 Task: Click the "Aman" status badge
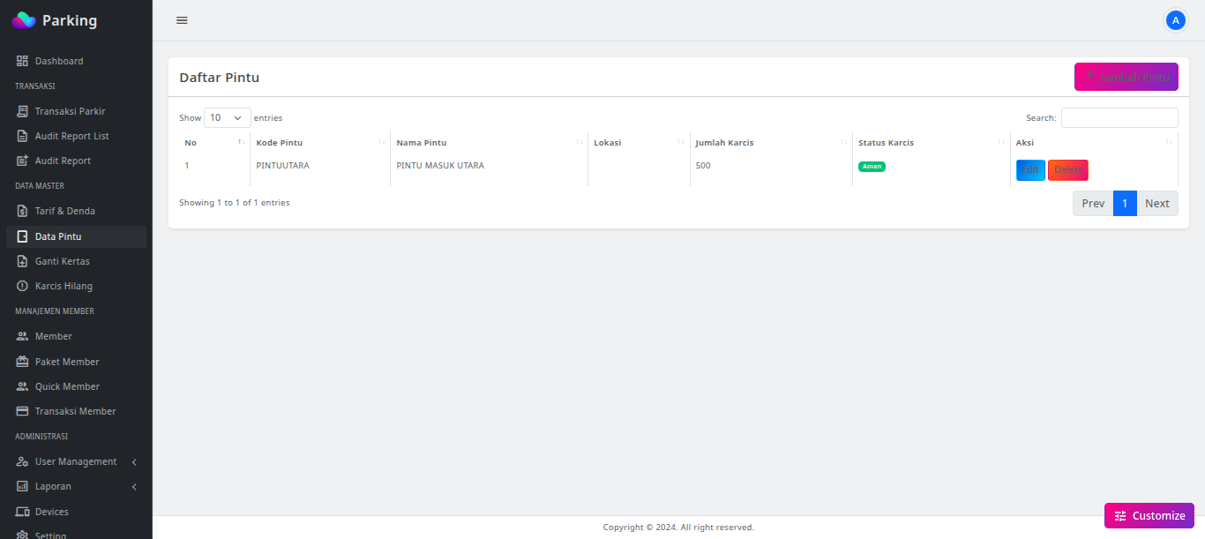[x=872, y=167]
